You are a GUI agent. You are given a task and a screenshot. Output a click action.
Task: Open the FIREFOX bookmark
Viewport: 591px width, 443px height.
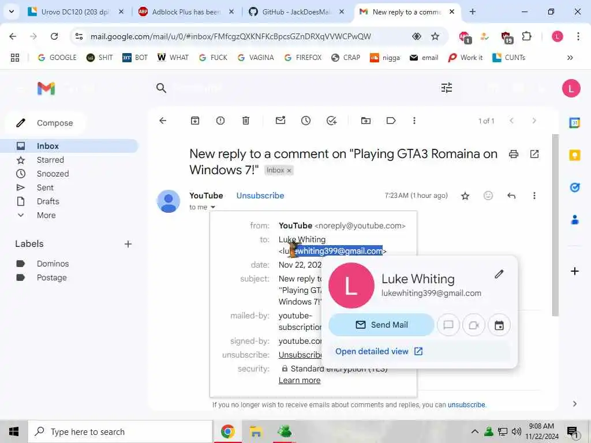coord(302,58)
